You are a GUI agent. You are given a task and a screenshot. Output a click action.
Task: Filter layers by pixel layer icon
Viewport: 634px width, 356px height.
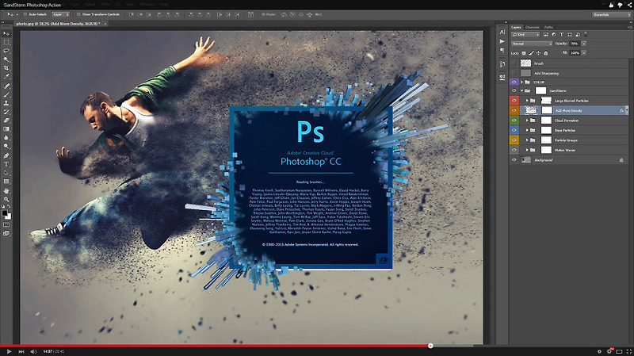(546, 35)
